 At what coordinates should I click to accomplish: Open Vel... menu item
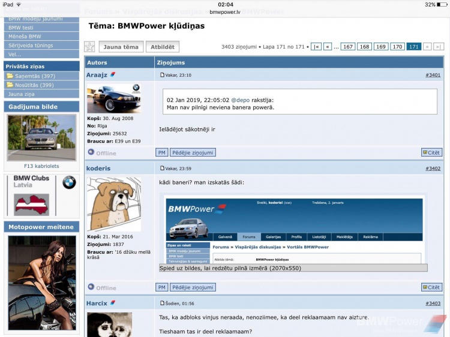pyautogui.click(x=41, y=54)
